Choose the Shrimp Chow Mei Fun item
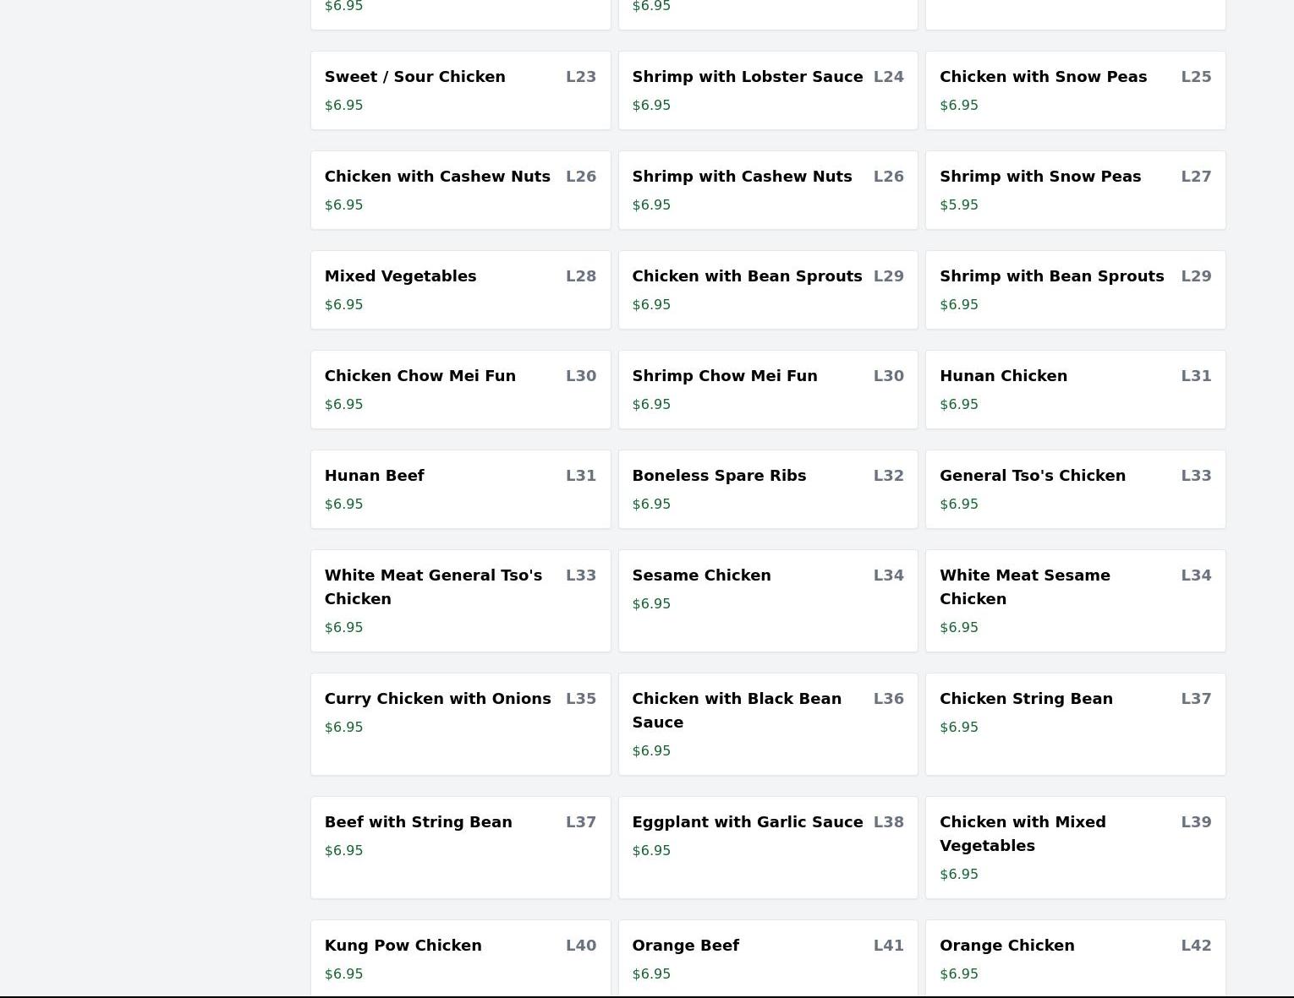1294x998 pixels. pos(767,390)
